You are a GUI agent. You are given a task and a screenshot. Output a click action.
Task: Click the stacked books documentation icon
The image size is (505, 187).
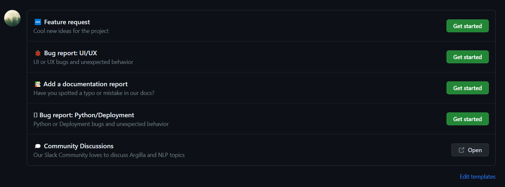(38, 84)
